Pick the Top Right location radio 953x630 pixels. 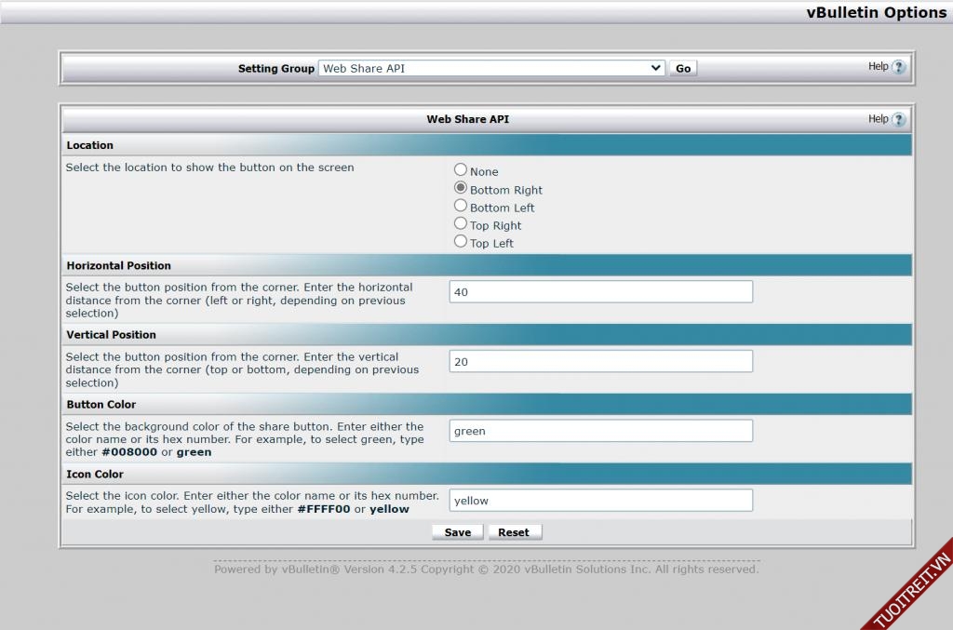461,223
